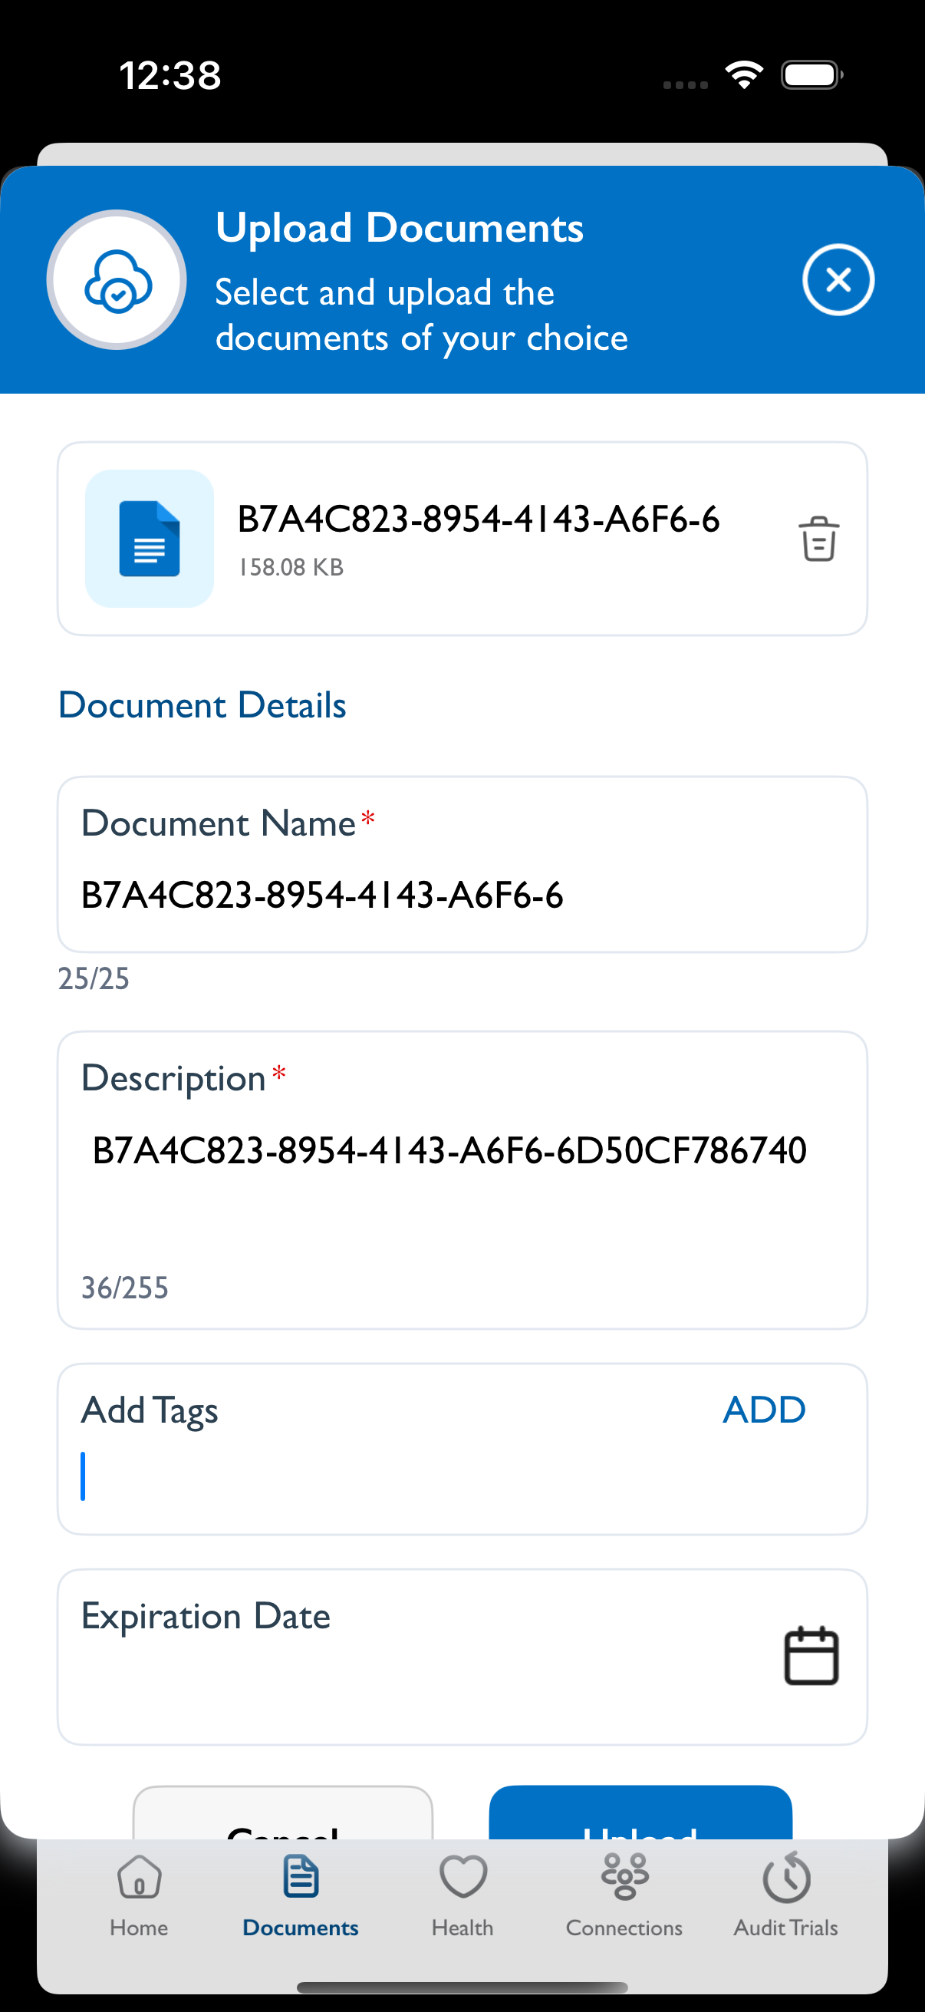Go to the Home tab
The width and height of the screenshot is (925, 2012).
click(139, 1895)
